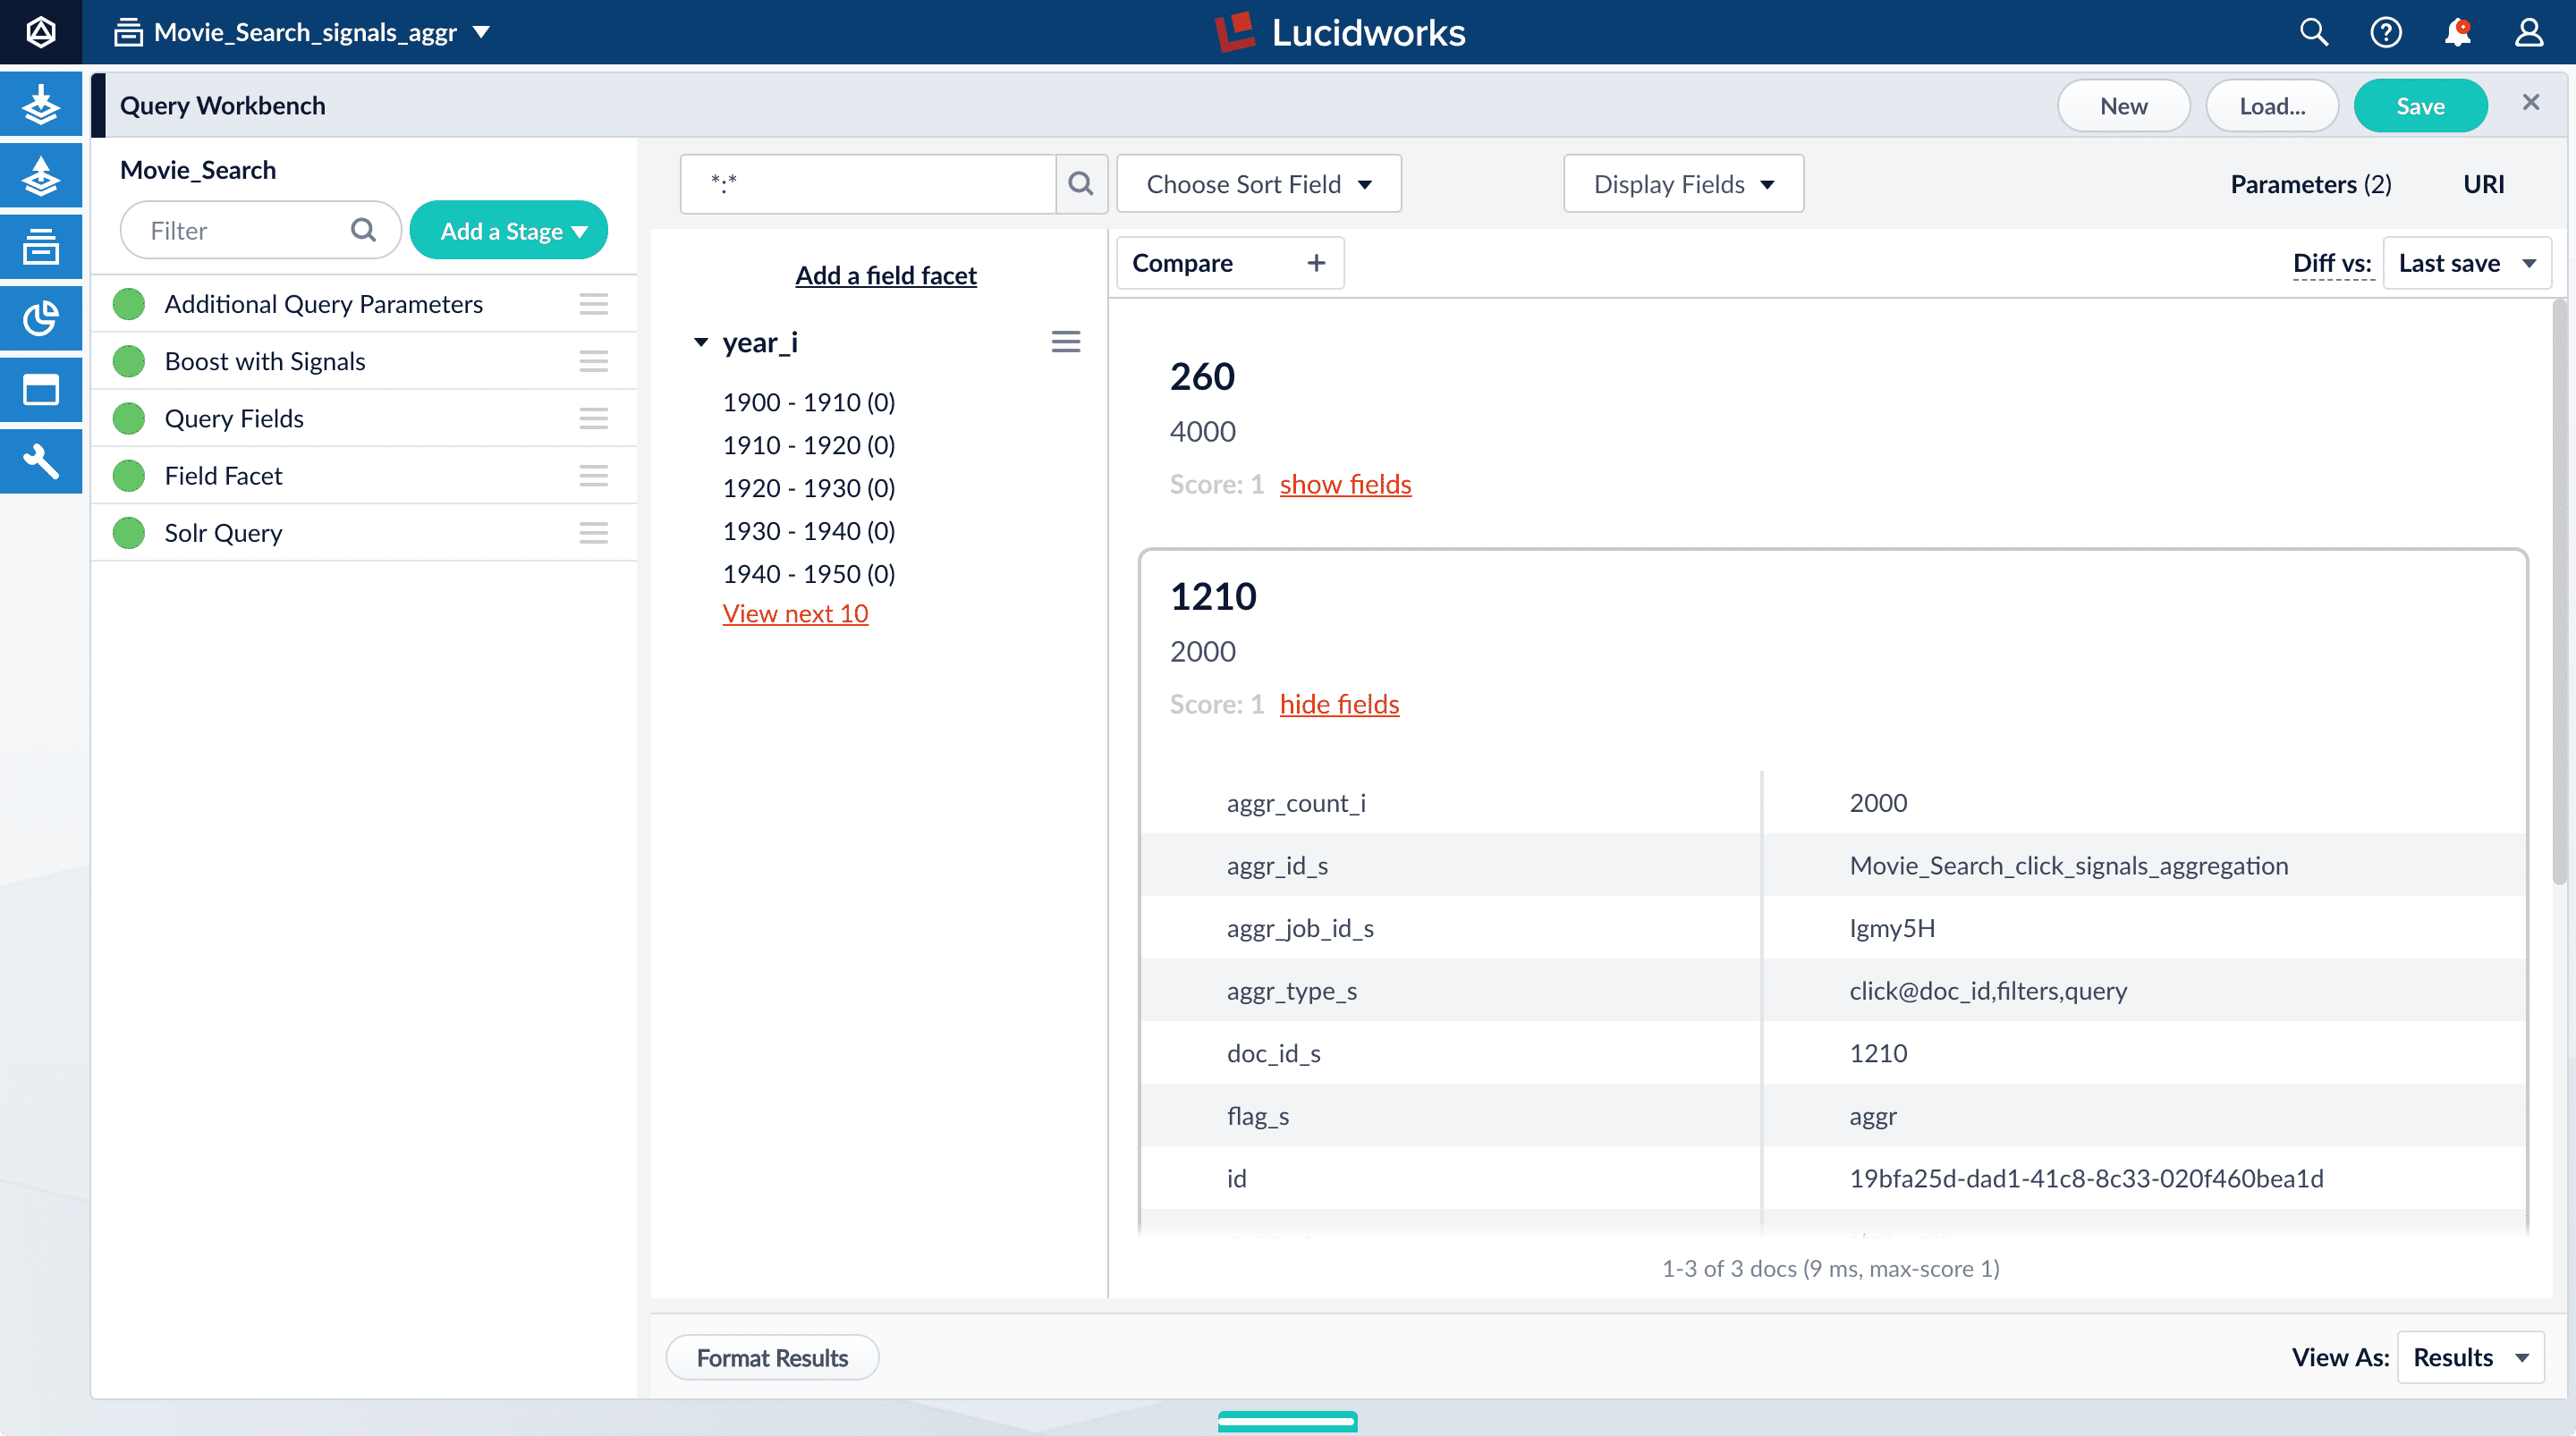The width and height of the screenshot is (2576, 1436).
Task: Open the Analytics pie chart icon
Action: [40, 319]
